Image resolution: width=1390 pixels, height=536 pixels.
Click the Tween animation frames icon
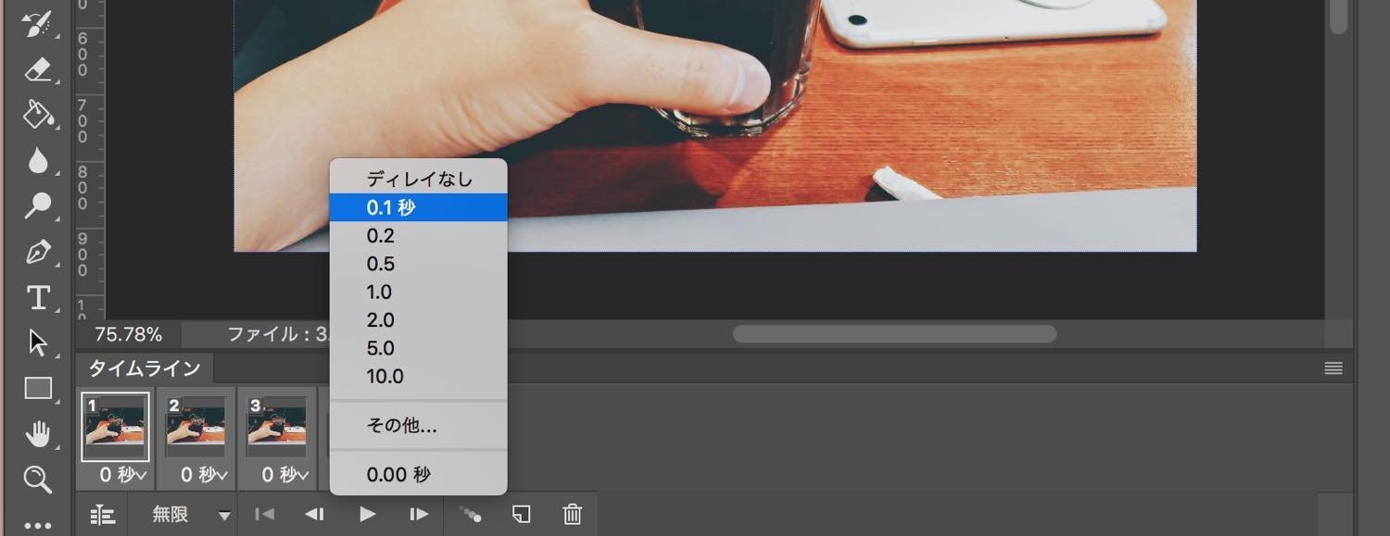click(471, 515)
